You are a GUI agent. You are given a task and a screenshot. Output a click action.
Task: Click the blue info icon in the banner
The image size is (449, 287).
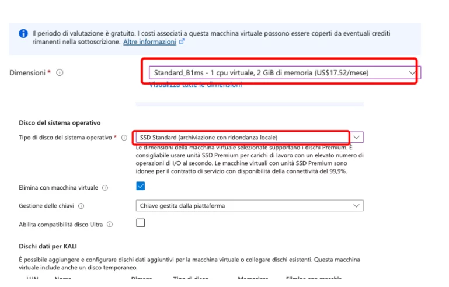point(23,33)
